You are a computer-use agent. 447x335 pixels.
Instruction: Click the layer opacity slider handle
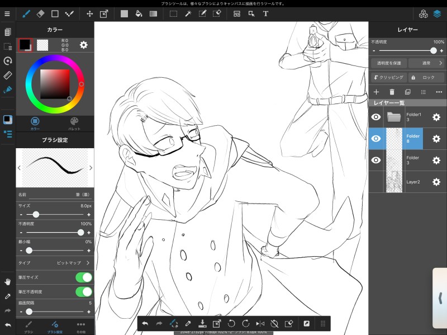click(434, 51)
